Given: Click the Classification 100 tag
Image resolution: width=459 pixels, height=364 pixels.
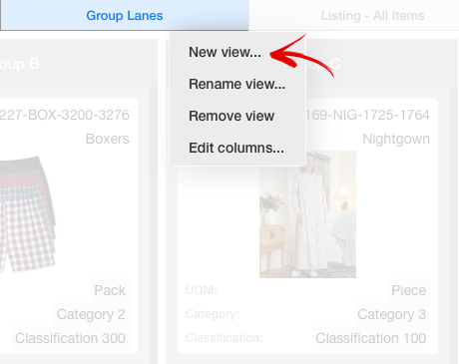Looking at the screenshot, I should [x=371, y=338].
